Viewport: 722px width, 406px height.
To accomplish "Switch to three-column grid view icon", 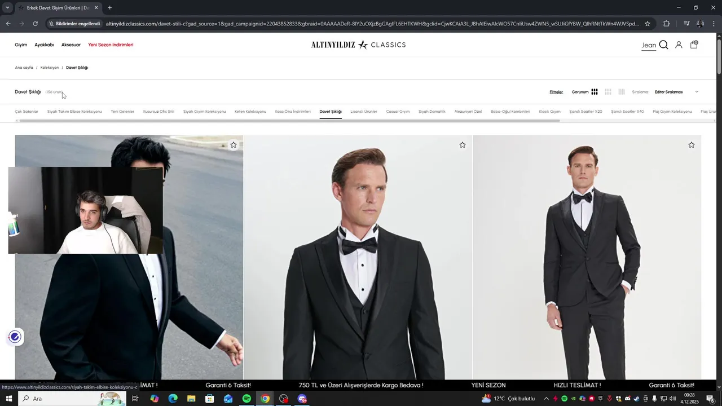I will coord(595,92).
